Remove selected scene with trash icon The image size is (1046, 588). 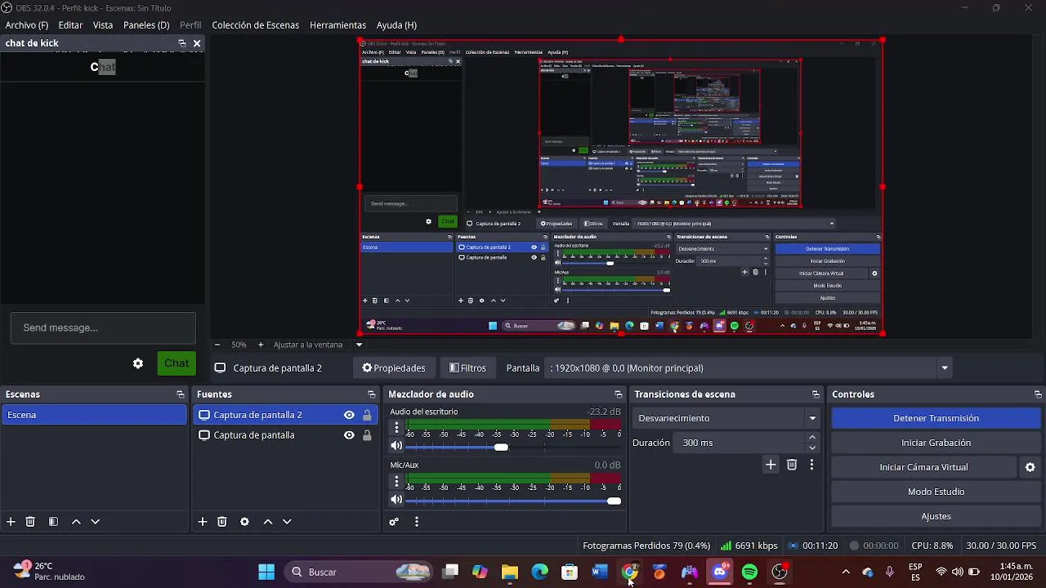[30, 521]
